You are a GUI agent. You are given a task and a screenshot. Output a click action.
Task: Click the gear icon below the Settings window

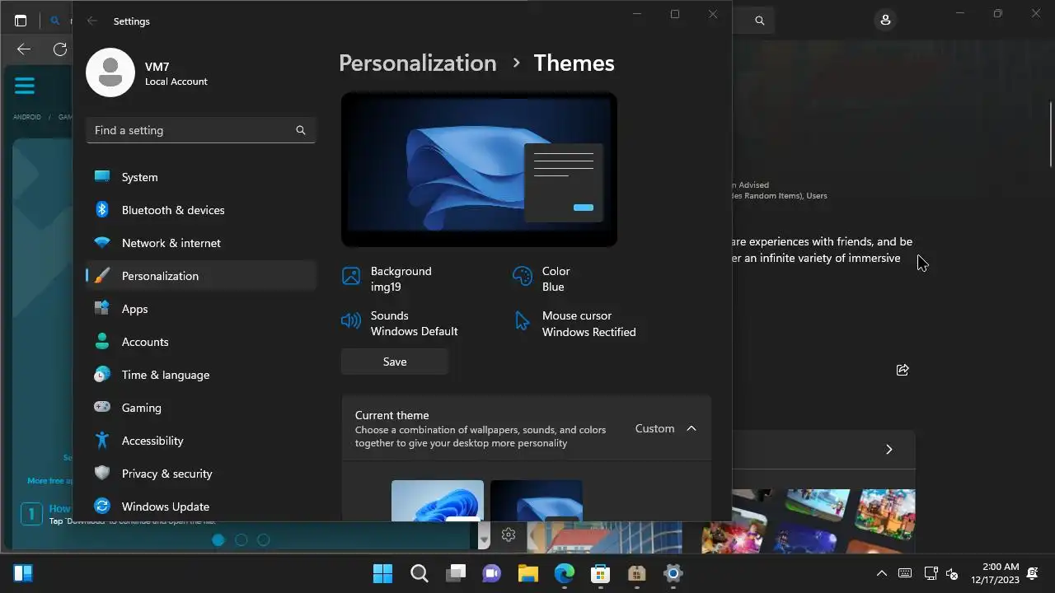coord(509,535)
